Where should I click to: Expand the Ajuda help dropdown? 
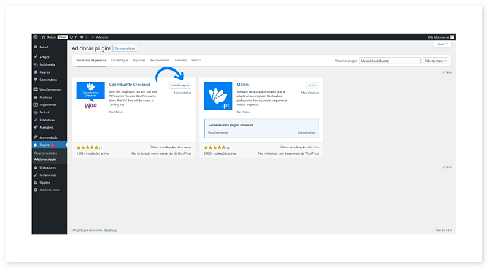pyautogui.click(x=443, y=44)
